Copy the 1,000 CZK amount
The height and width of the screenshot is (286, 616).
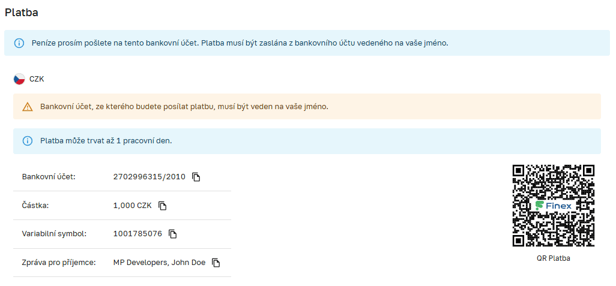[162, 206]
